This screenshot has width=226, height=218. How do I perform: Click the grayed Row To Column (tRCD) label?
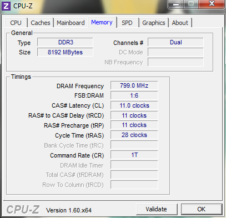(73, 185)
